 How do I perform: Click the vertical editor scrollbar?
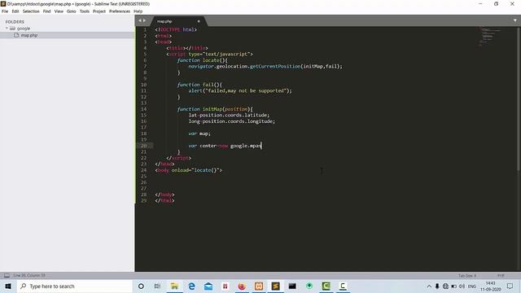pos(519,99)
